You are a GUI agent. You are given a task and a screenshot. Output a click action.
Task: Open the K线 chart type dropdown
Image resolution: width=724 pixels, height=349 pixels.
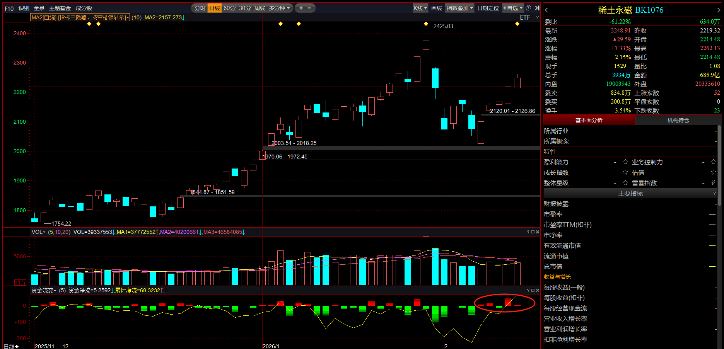pyautogui.click(x=420, y=8)
